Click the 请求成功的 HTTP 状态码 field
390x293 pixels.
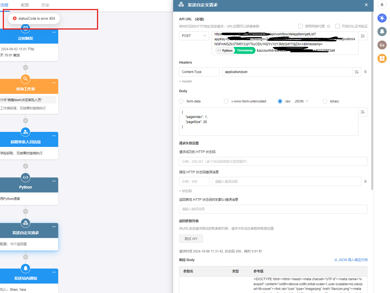coord(273,161)
